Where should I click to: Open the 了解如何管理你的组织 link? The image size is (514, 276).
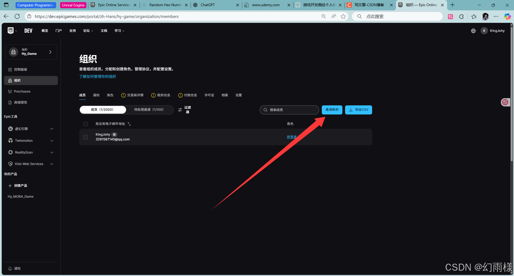coord(98,76)
